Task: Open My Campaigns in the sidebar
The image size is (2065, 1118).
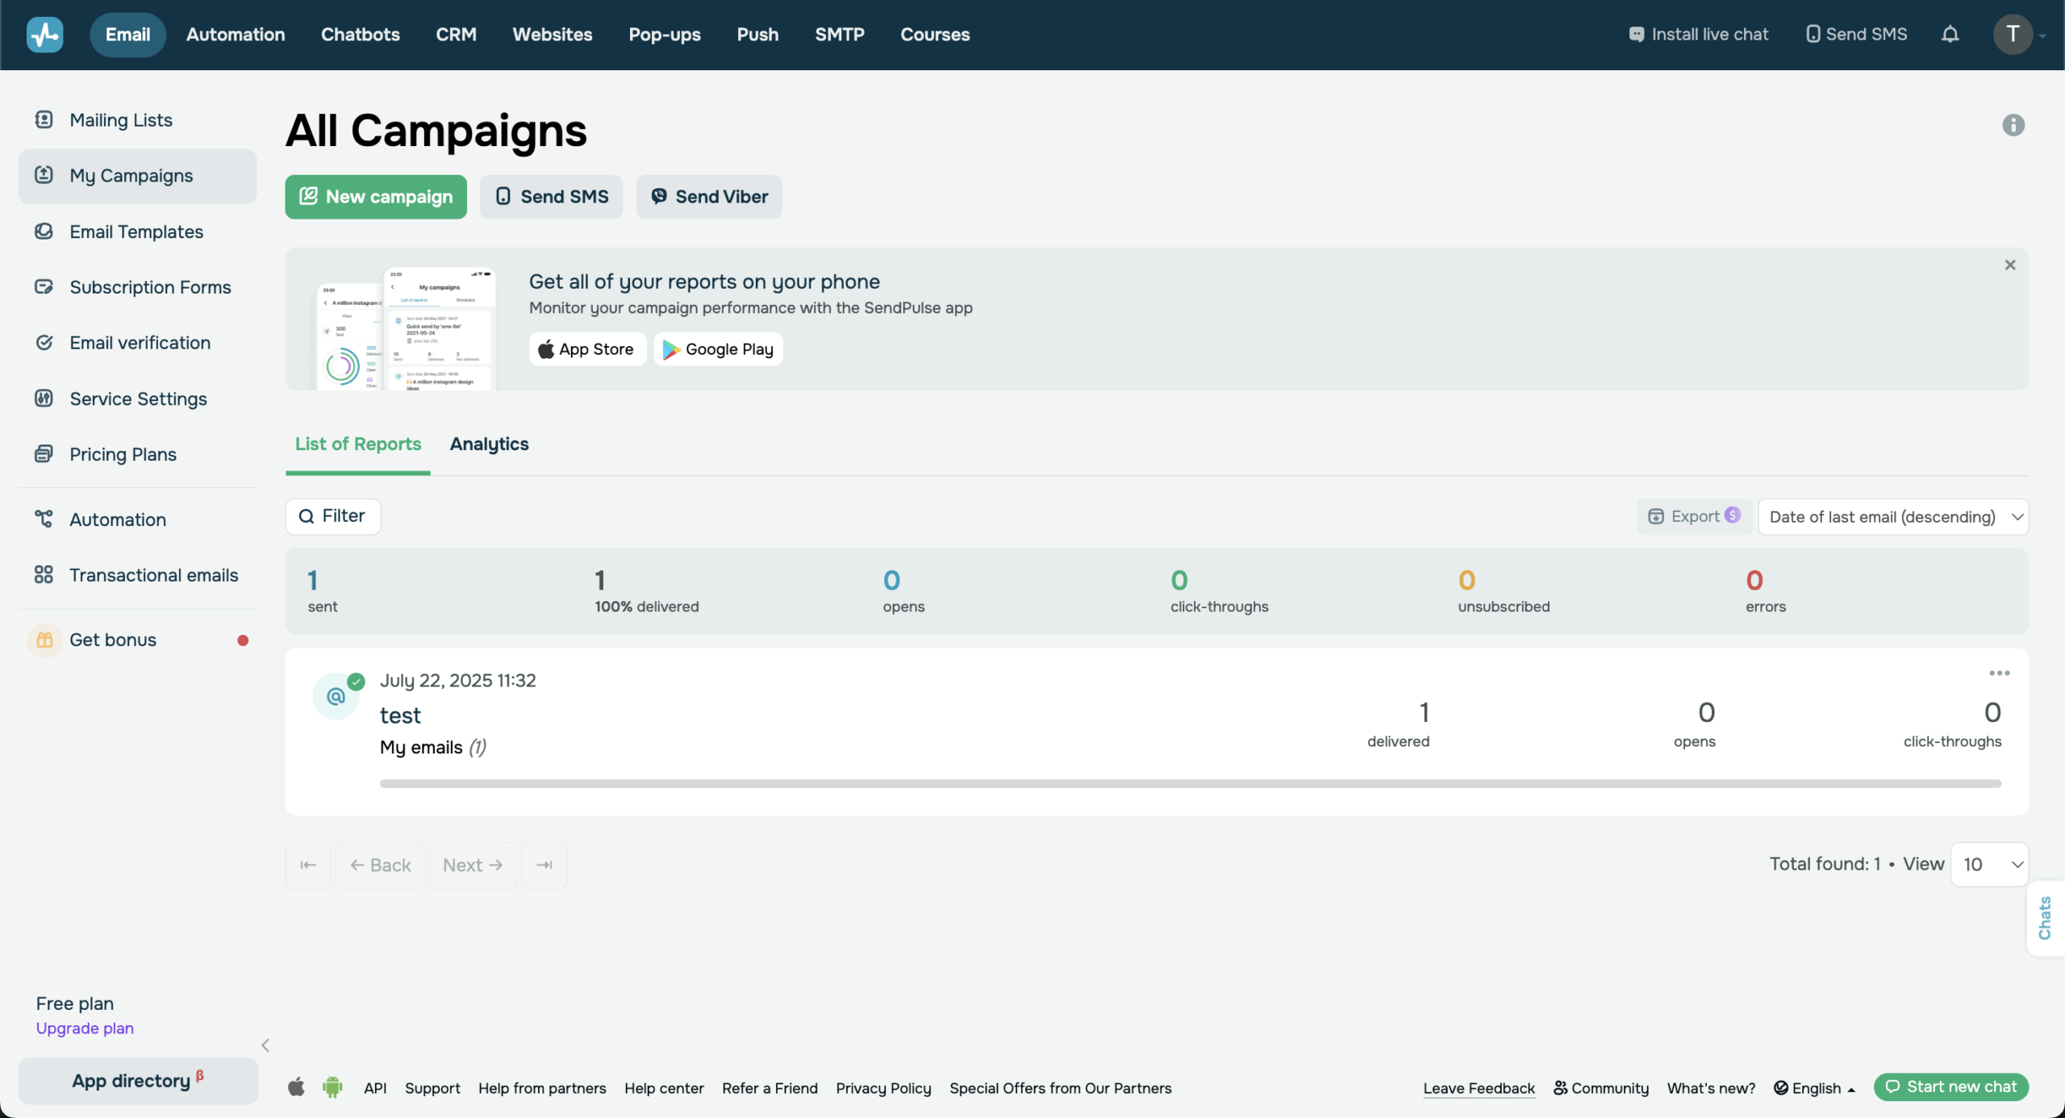Action: pyautogui.click(x=137, y=176)
